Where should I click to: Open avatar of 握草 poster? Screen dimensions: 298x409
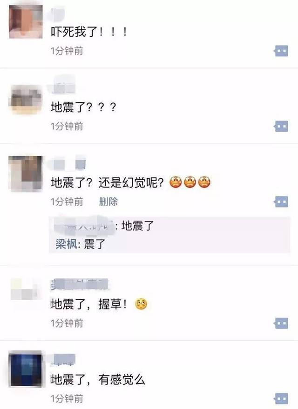point(25,289)
